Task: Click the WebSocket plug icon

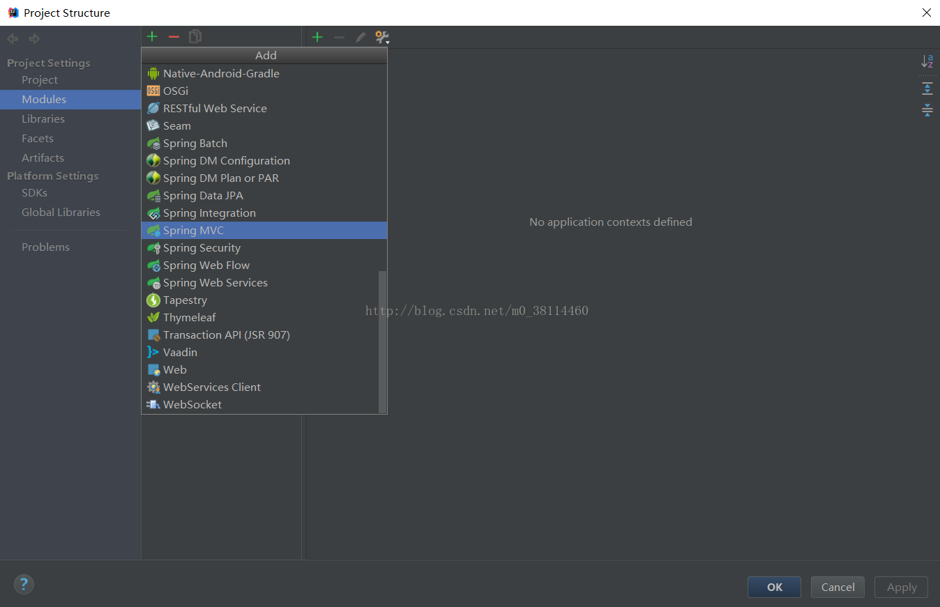Action: [x=153, y=404]
